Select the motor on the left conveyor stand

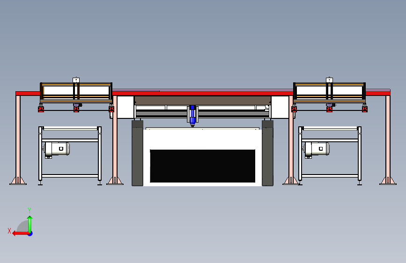click(x=57, y=149)
